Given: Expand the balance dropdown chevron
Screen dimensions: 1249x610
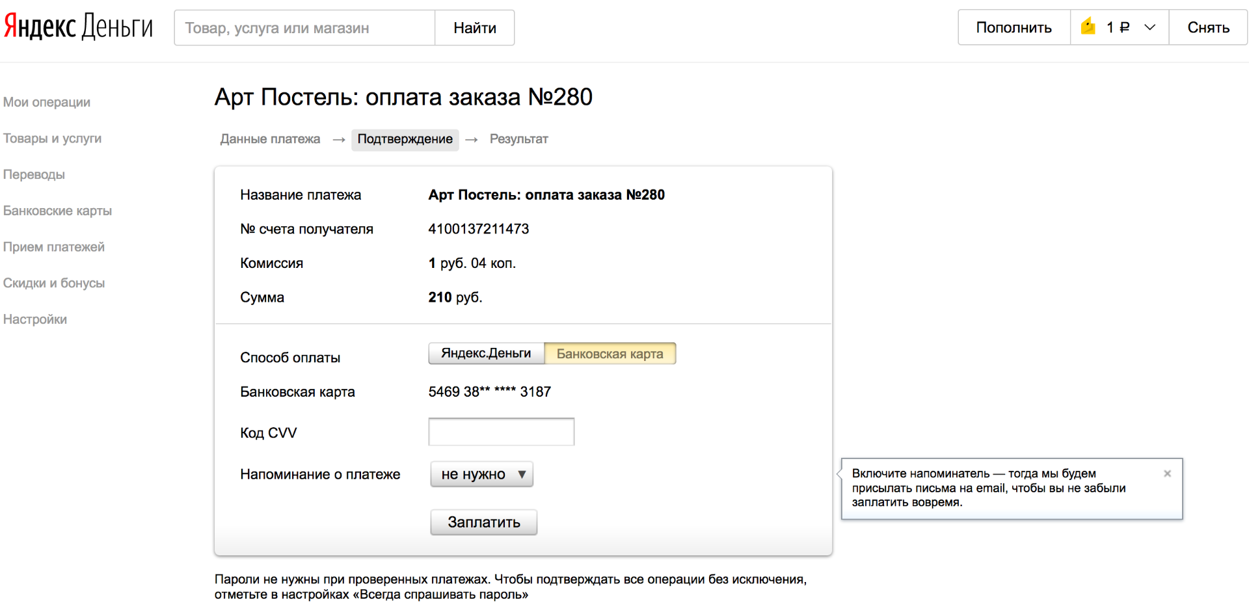Looking at the screenshot, I should coord(1149,27).
